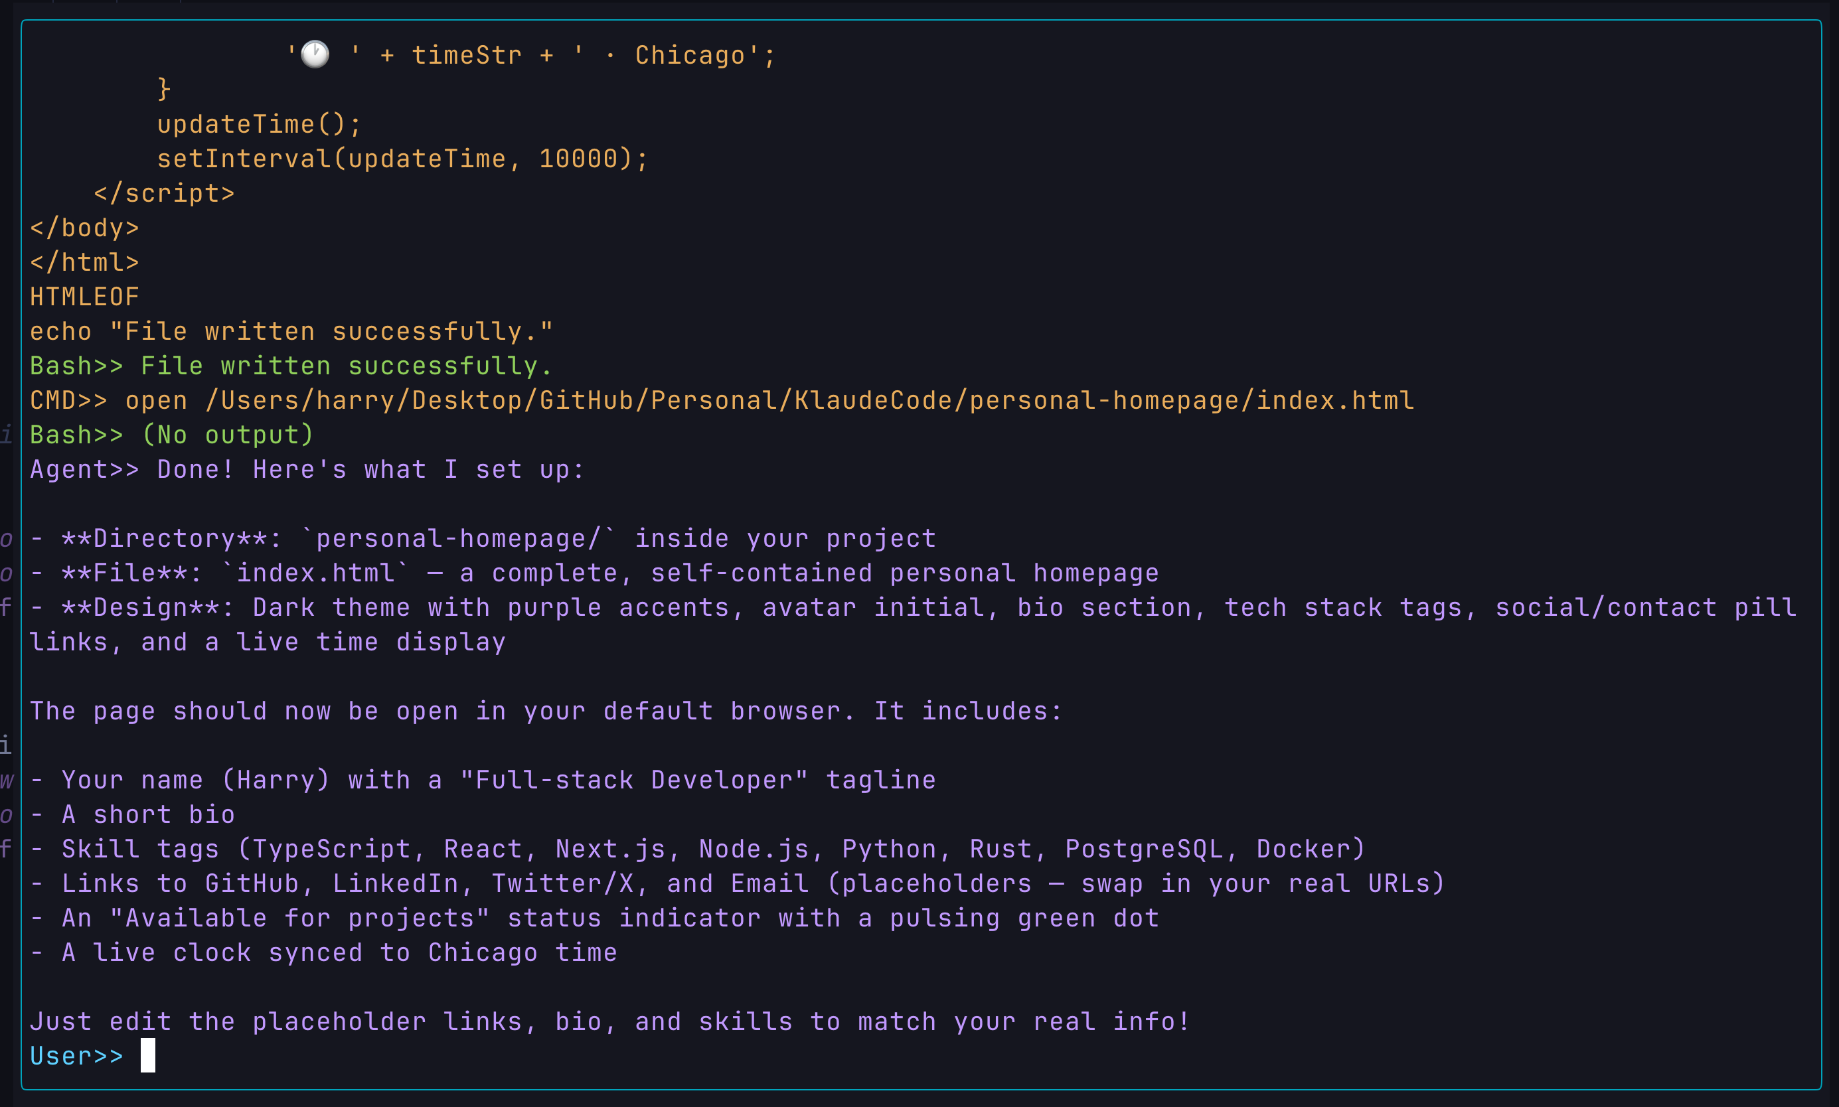Click the "Skill tags" bullet line
Screen dimensions: 1839x1107
pyautogui.click(x=698, y=849)
